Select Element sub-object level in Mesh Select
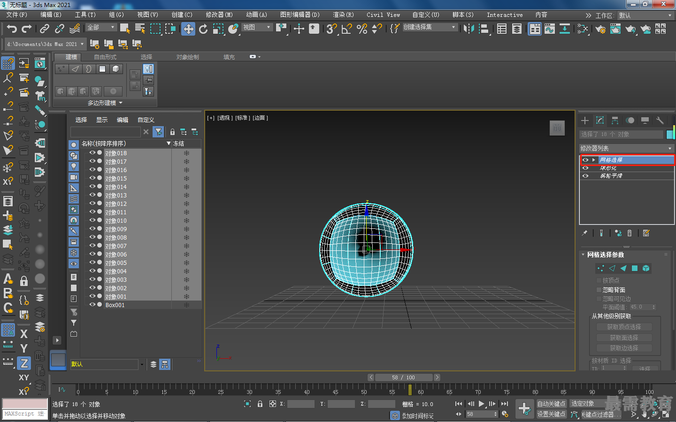Screen dimensions: 676x422 pyautogui.click(x=646, y=268)
